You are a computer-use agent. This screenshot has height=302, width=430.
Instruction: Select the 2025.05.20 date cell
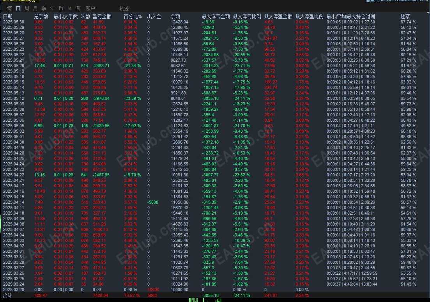pyautogui.click(x=13, y=66)
